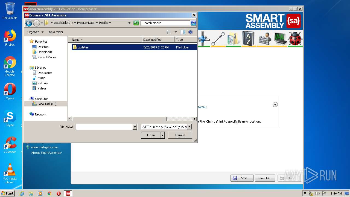Select Documents library
The height and width of the screenshot is (197, 350).
[x=45, y=73]
